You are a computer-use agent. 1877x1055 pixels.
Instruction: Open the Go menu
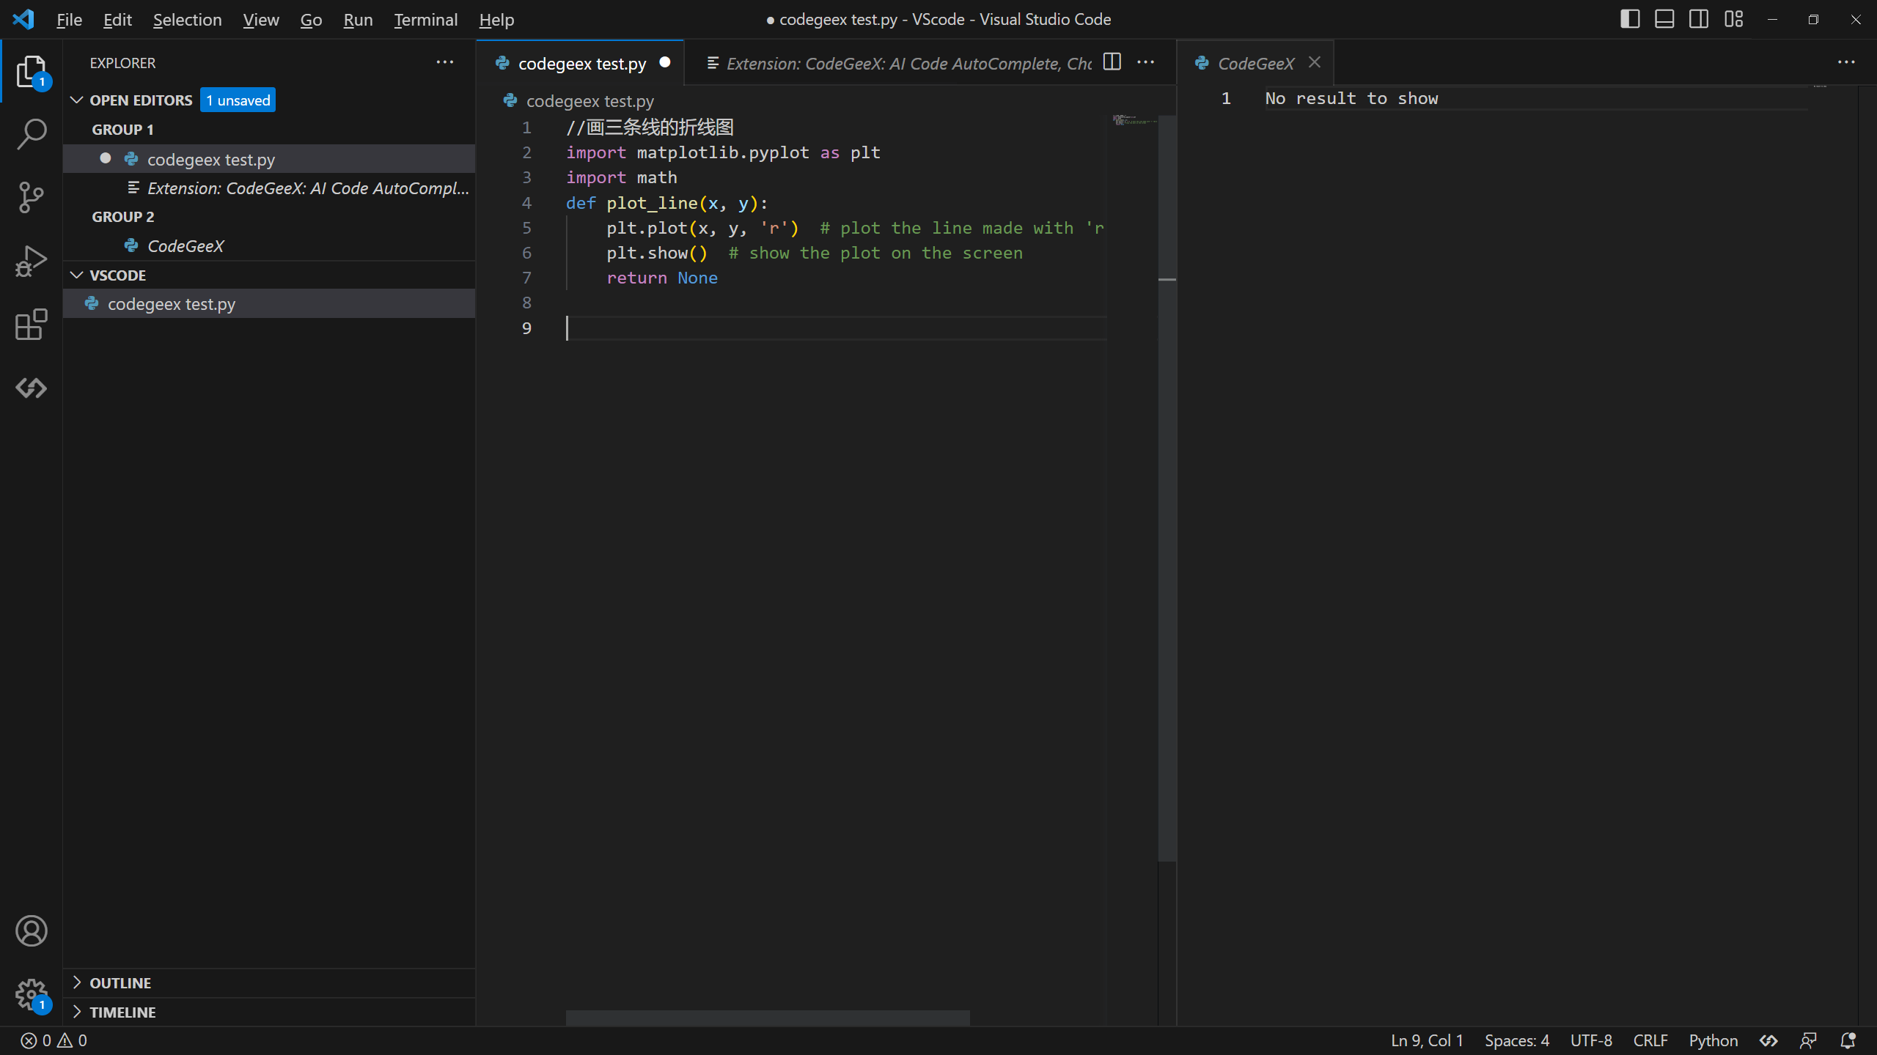(311, 20)
